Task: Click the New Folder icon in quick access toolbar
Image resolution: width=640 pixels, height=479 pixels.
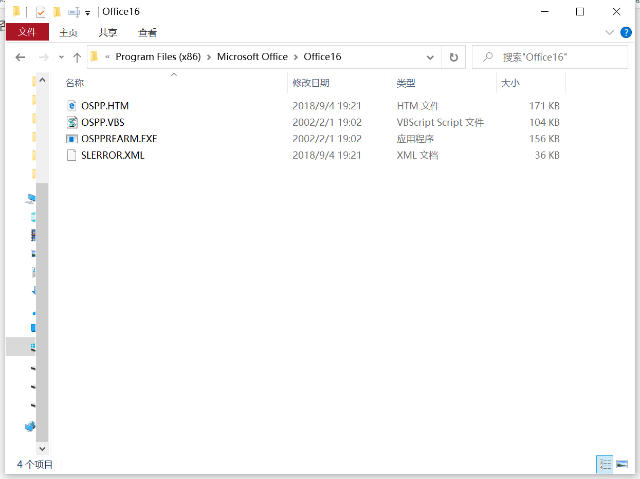Action: coord(57,12)
